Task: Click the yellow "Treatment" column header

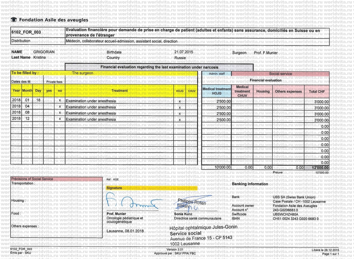Action: click(x=120, y=91)
